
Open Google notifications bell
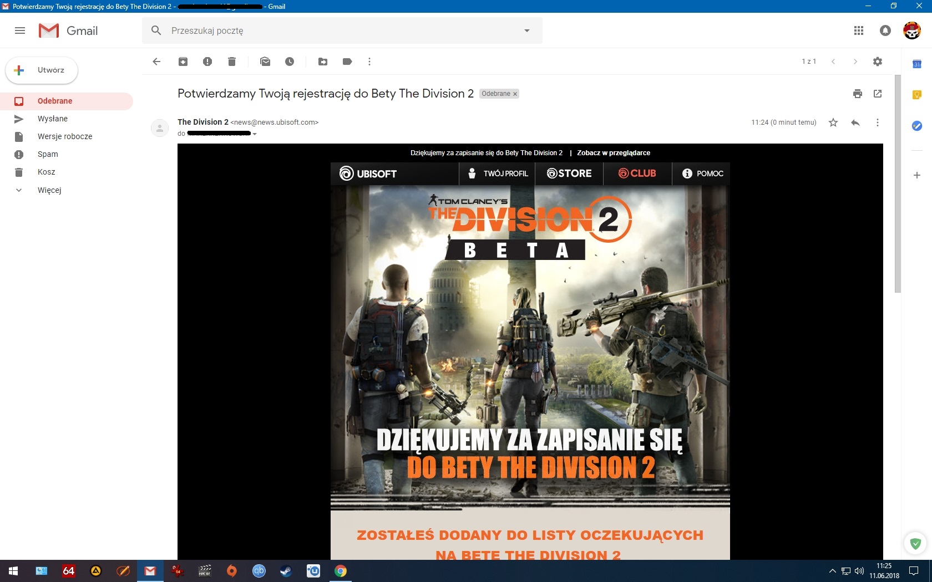[885, 30]
